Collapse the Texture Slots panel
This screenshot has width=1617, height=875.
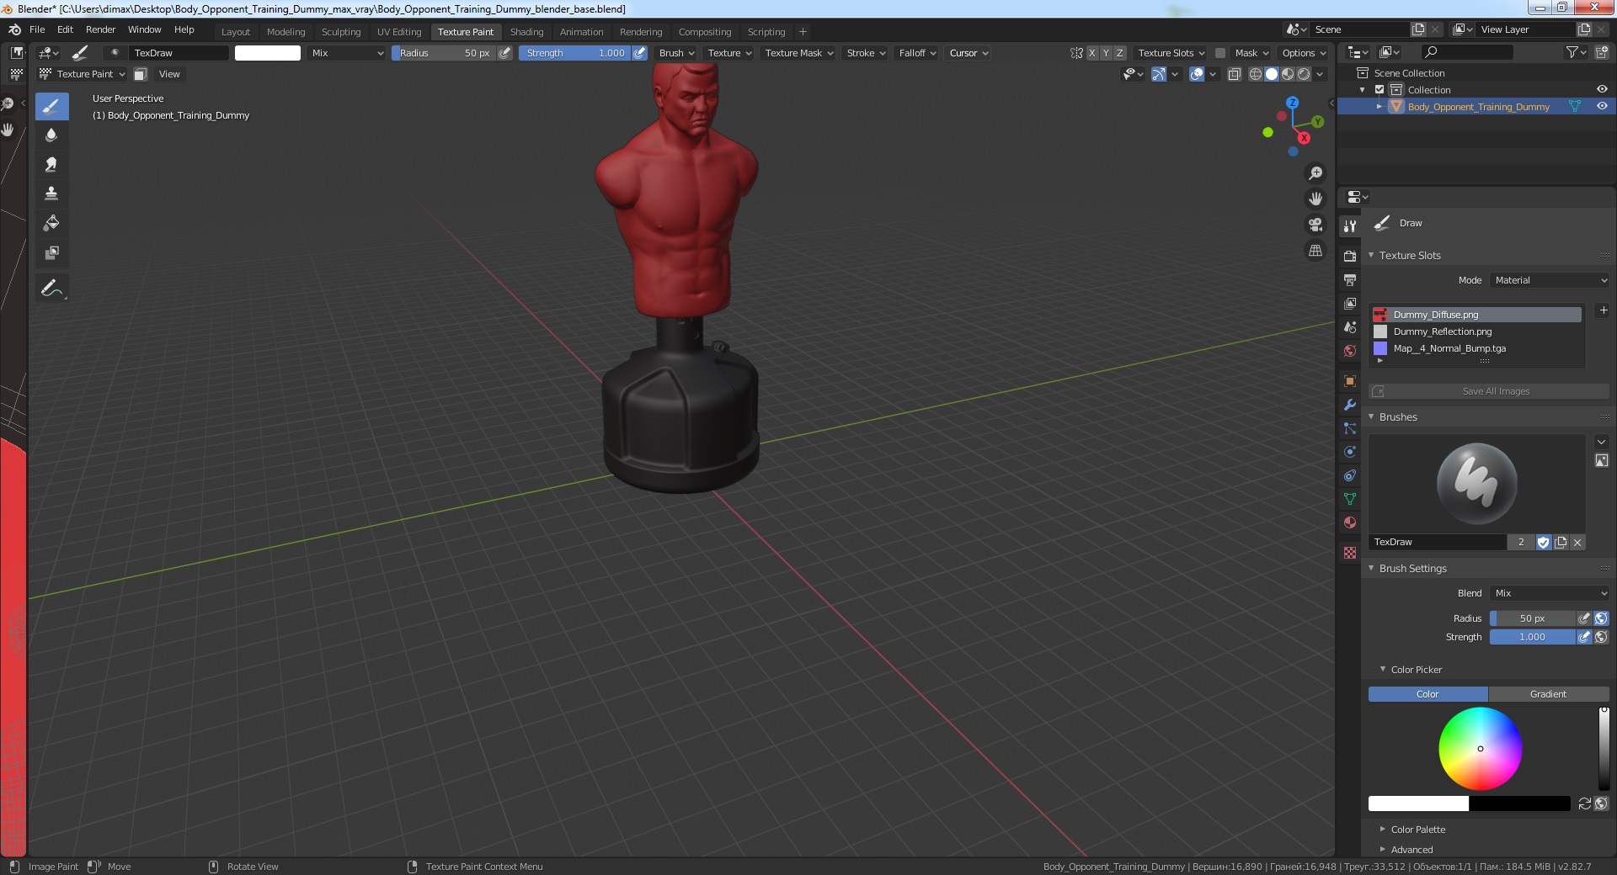(x=1371, y=255)
